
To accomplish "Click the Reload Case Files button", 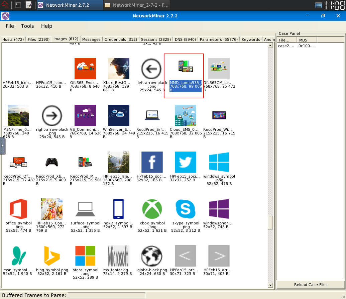I will click(311, 285).
